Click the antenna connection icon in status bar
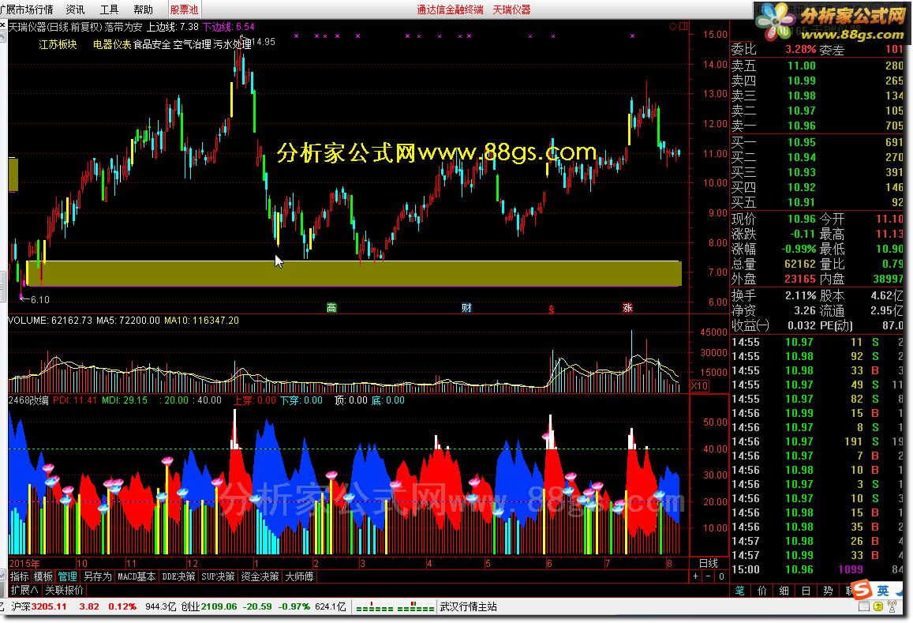Screen dimensions: 913x623 [892, 606]
